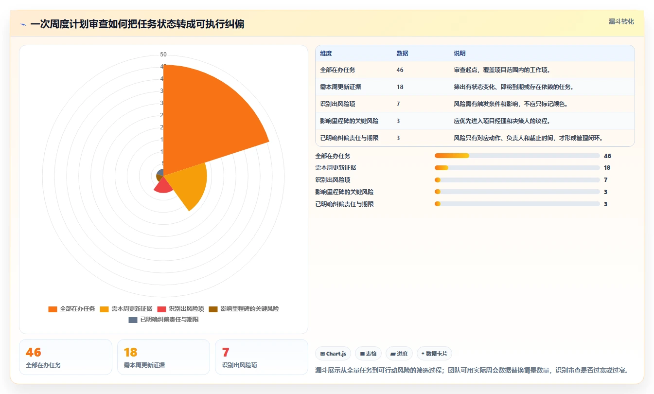
Task: Click the 已明确纠偏责任与期限 progress bar
Action: coord(517,204)
